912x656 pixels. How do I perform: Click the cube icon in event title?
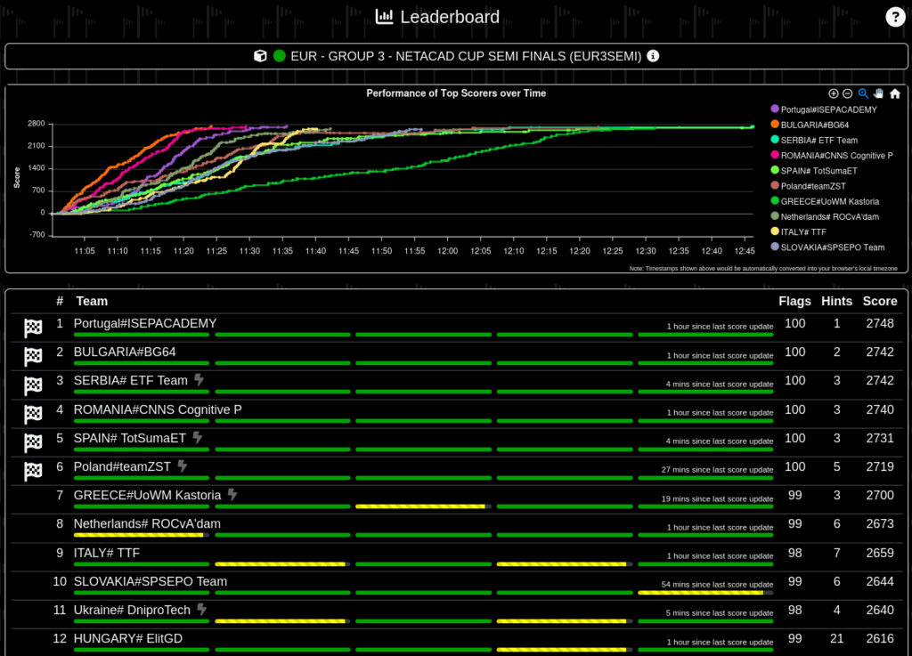pos(260,56)
